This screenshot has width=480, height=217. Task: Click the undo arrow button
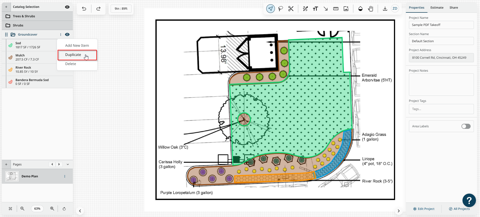84,9
